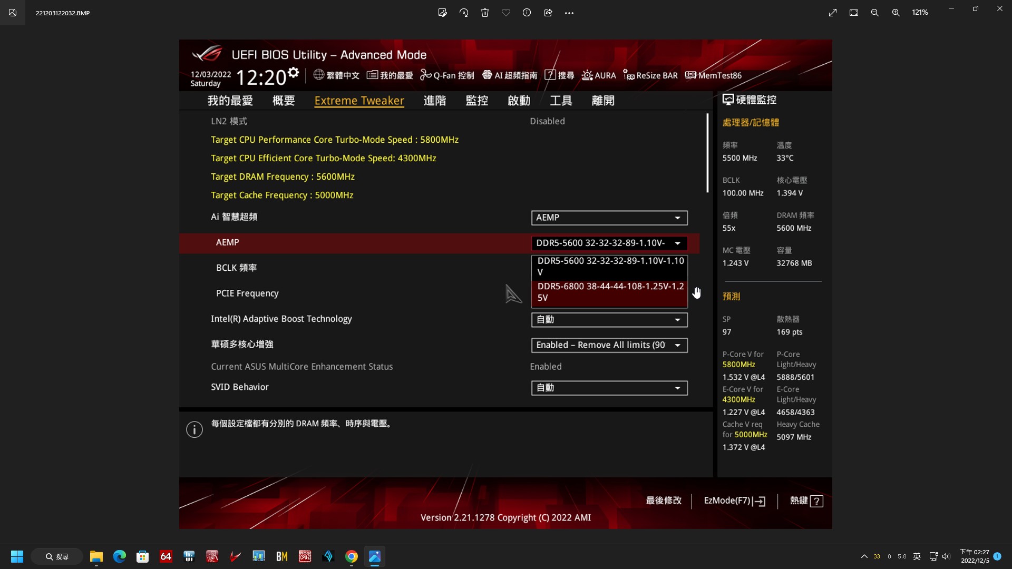The width and height of the screenshot is (1012, 569).
Task: Open Microsoft Edge from the taskbar
Action: (120, 556)
